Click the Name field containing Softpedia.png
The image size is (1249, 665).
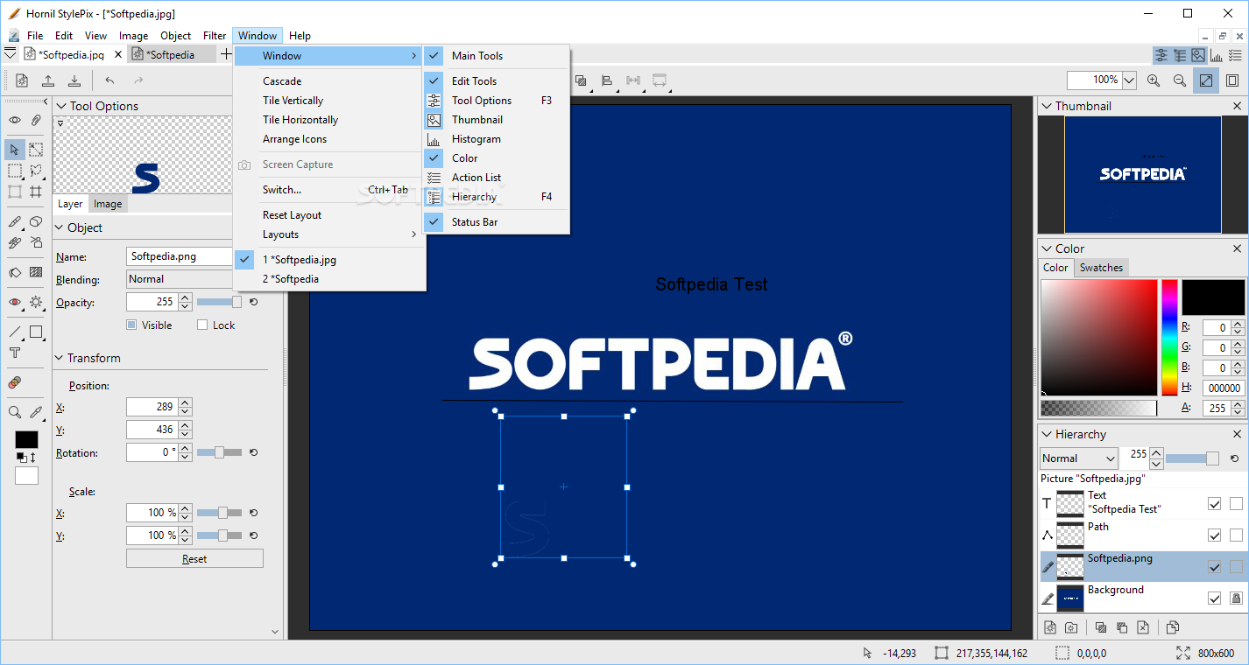180,257
